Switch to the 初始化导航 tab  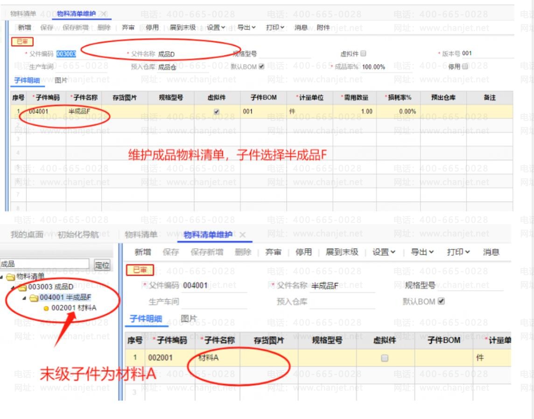[78, 234]
